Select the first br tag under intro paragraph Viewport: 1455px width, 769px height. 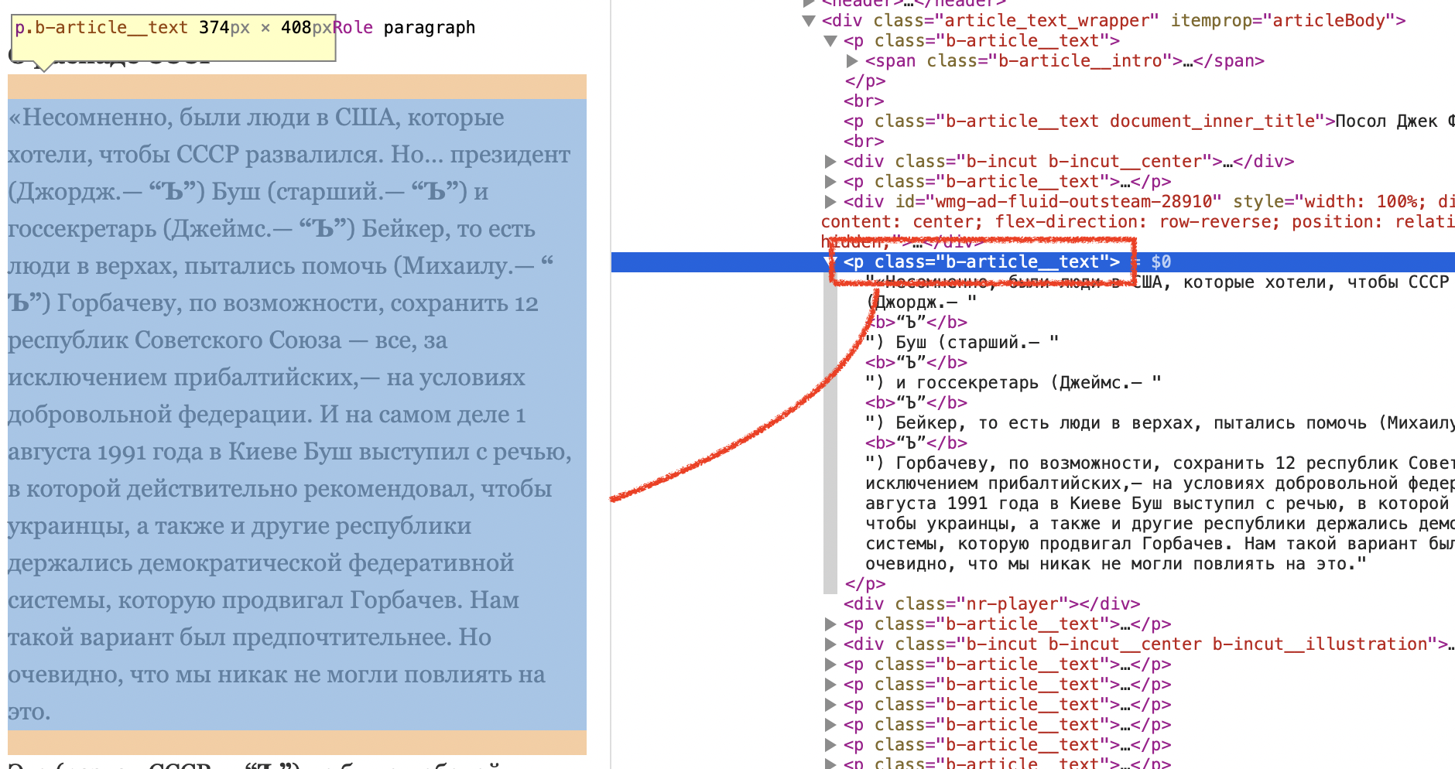pos(864,101)
